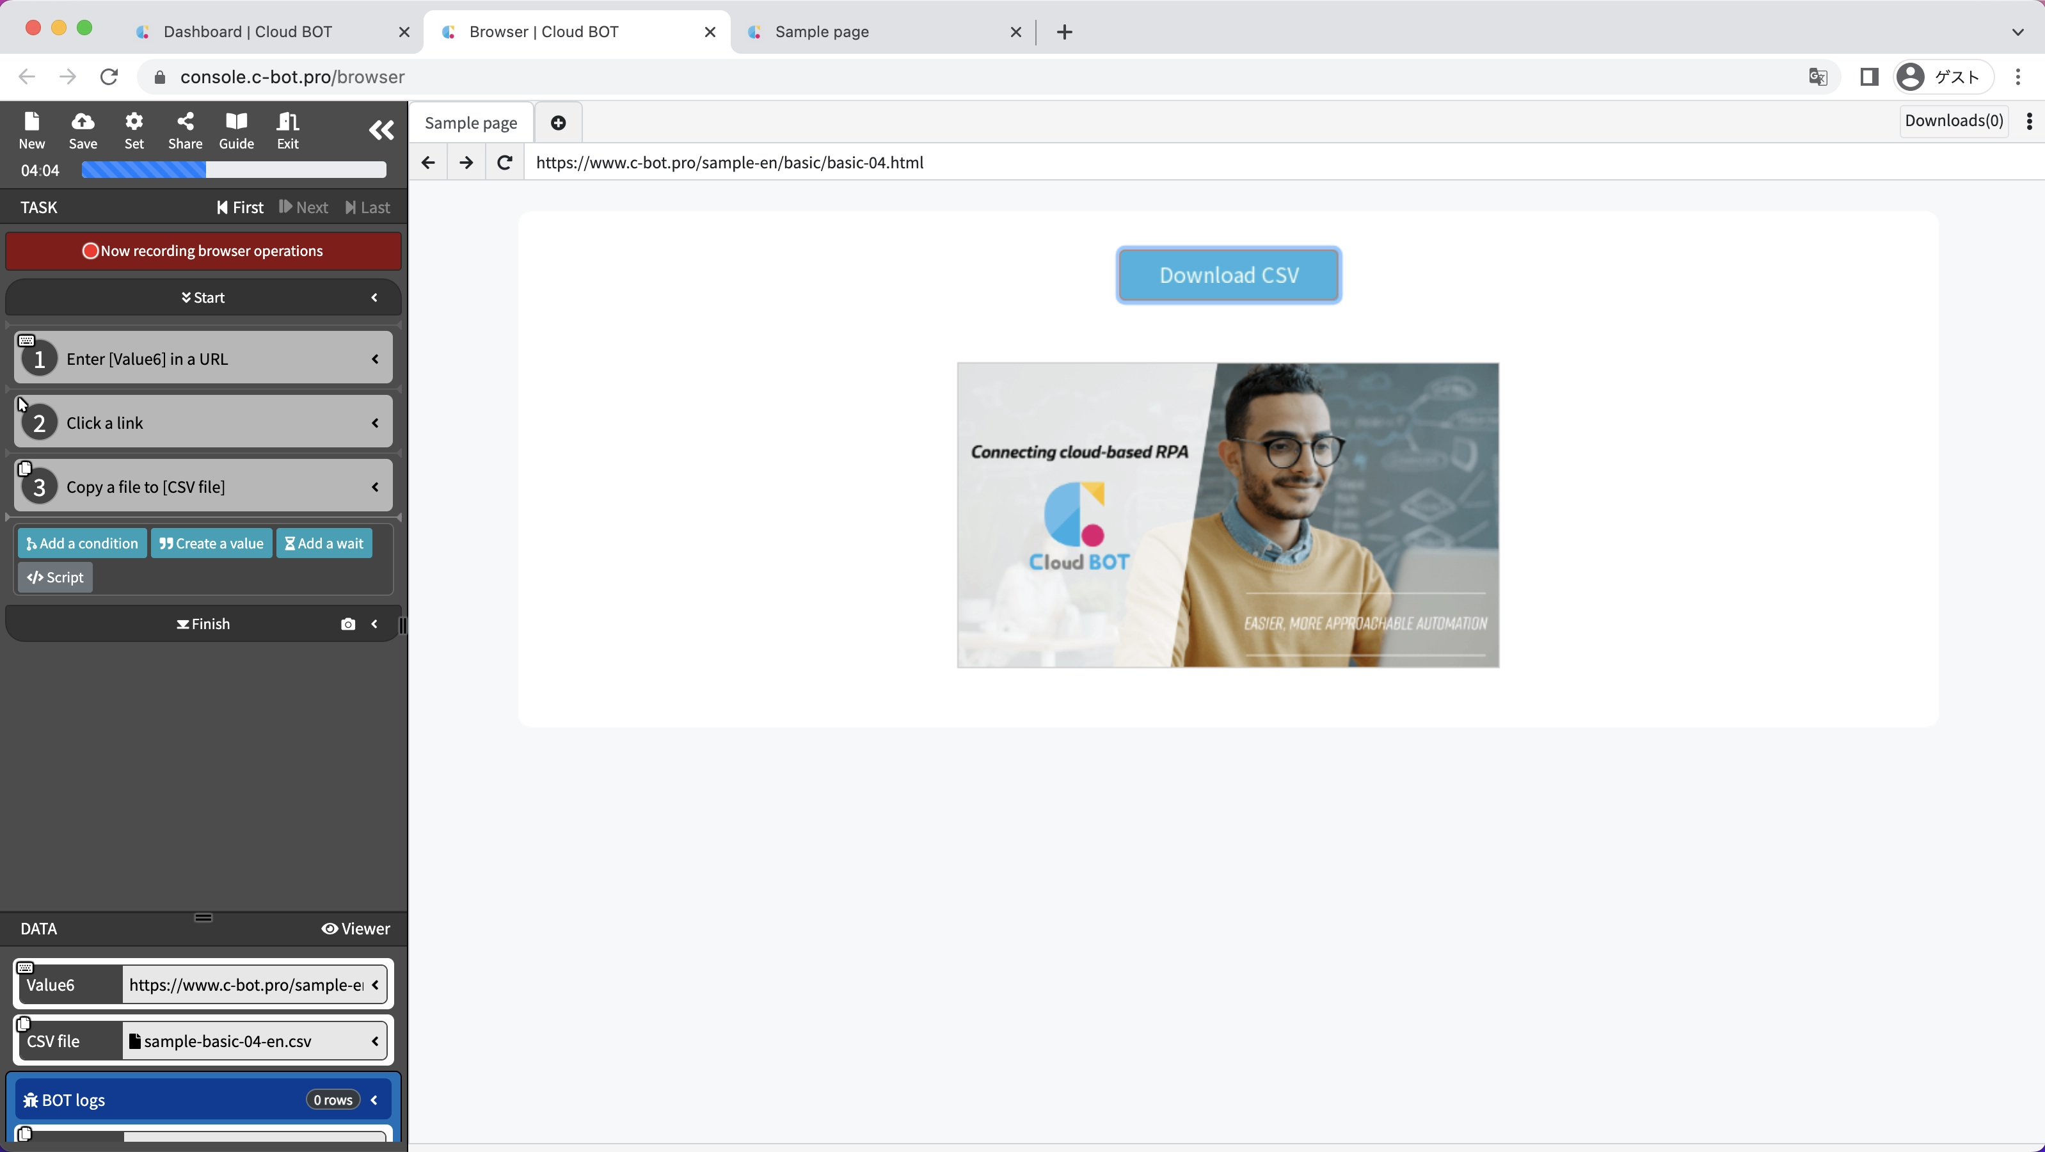The height and width of the screenshot is (1152, 2045).
Task: Collapse sidebar with double-chevron icon
Action: click(x=381, y=130)
